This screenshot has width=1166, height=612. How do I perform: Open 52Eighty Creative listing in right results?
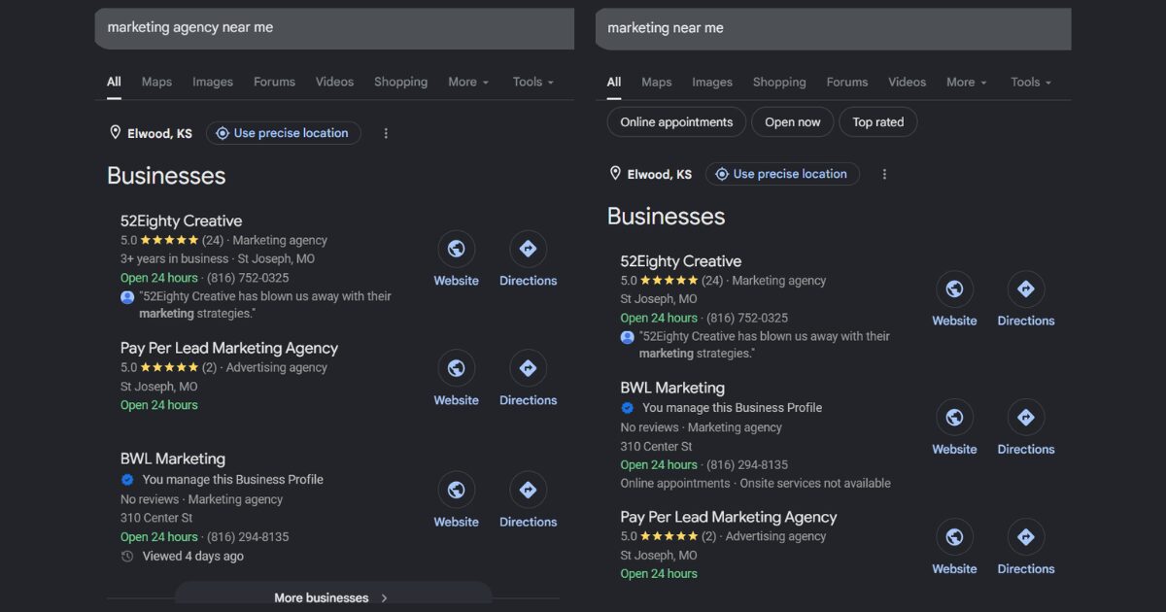point(681,261)
